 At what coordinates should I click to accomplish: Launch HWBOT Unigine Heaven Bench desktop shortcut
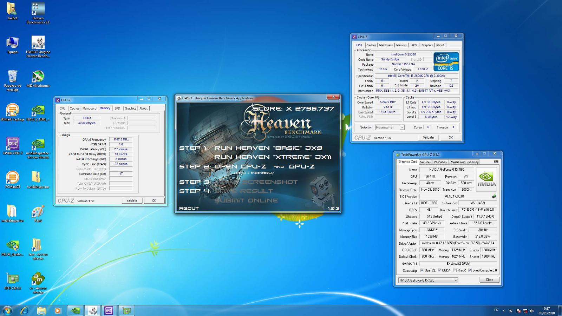click(x=38, y=47)
